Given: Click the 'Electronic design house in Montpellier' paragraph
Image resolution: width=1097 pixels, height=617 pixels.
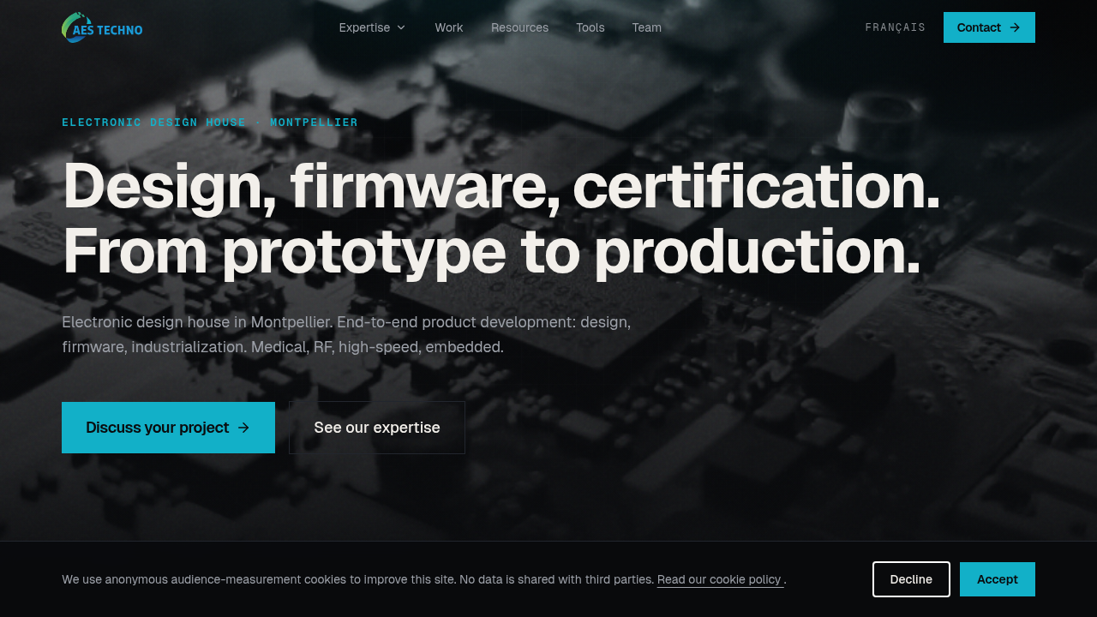Looking at the screenshot, I should [346, 335].
